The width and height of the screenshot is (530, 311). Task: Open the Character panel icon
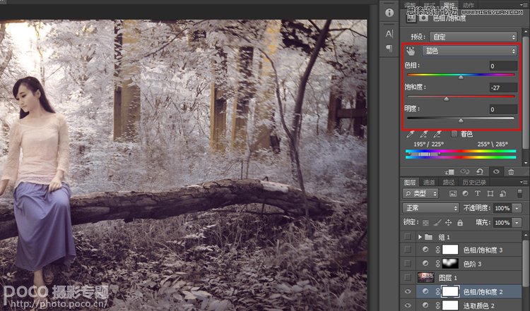(x=389, y=34)
